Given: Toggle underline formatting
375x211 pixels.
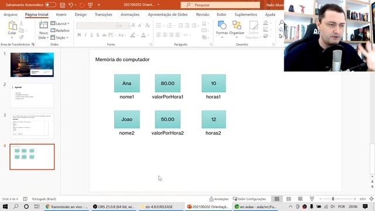Looking at the screenshot, I should 91,35.
